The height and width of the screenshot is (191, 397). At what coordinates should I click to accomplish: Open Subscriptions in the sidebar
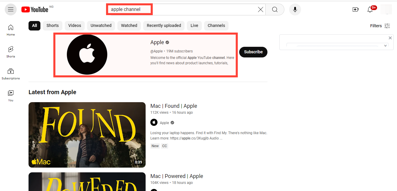point(11,74)
